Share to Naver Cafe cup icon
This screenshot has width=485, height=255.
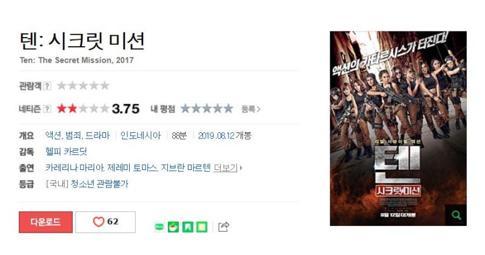click(x=173, y=227)
